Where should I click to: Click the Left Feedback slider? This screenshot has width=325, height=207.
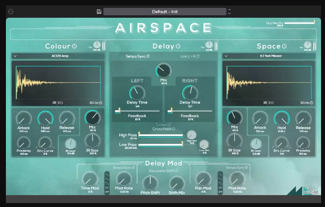[137, 111]
